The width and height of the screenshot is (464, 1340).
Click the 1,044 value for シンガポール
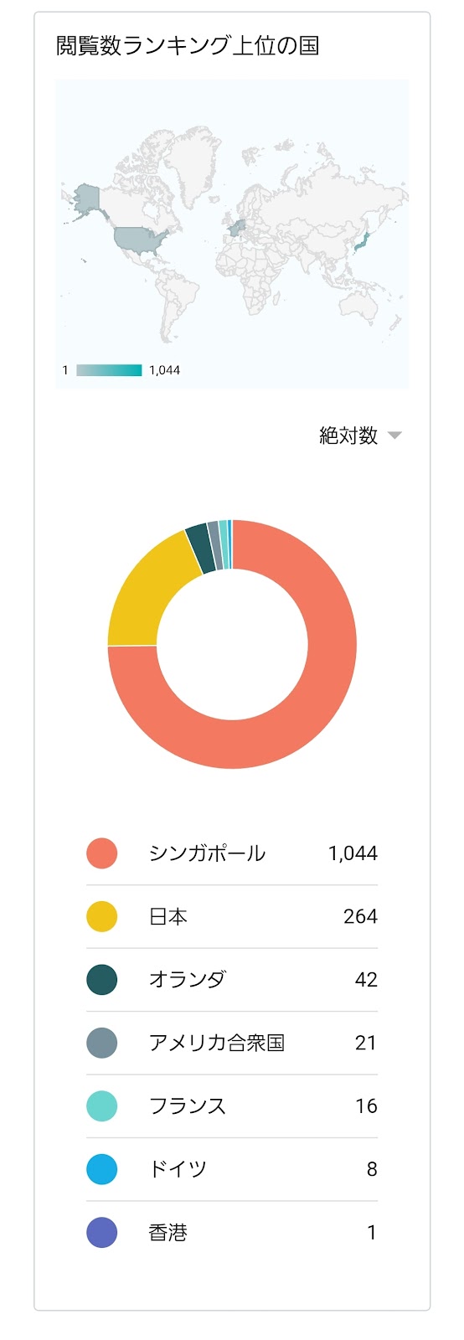pyautogui.click(x=353, y=853)
